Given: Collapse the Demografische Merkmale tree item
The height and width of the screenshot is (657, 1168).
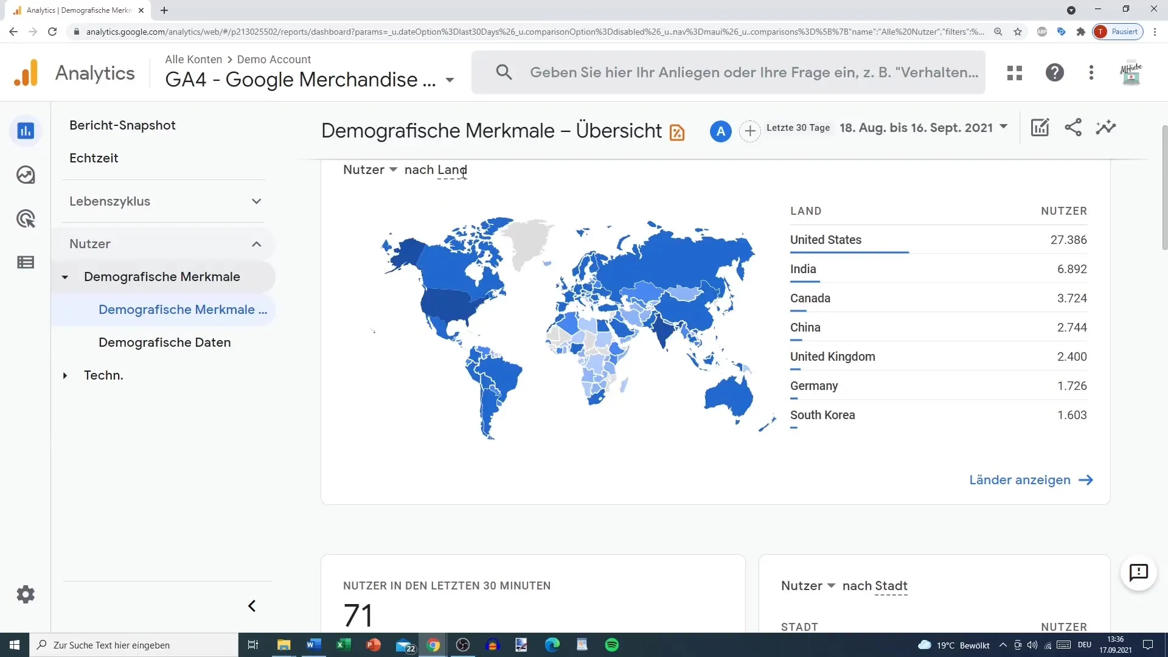Looking at the screenshot, I should pos(65,277).
